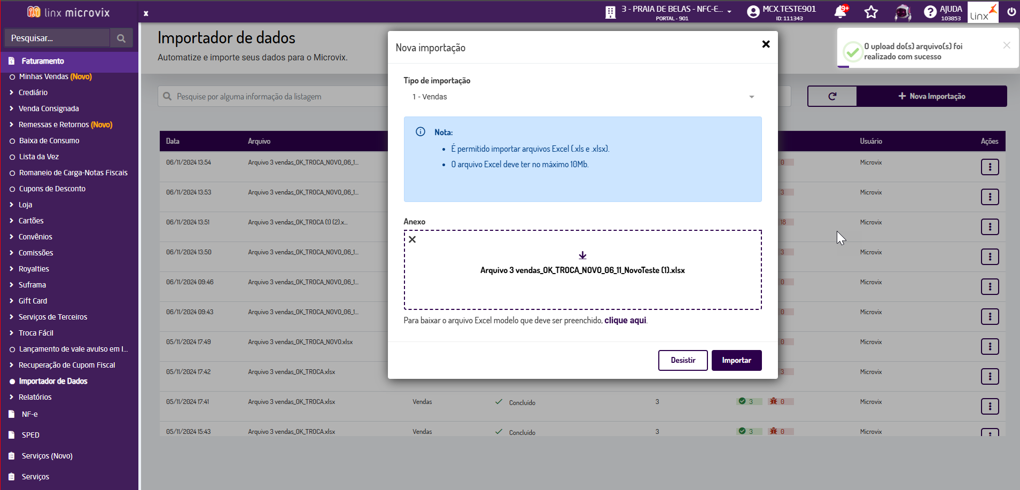Dismiss the upload success notification
Image resolution: width=1020 pixels, height=490 pixels.
(x=1007, y=45)
